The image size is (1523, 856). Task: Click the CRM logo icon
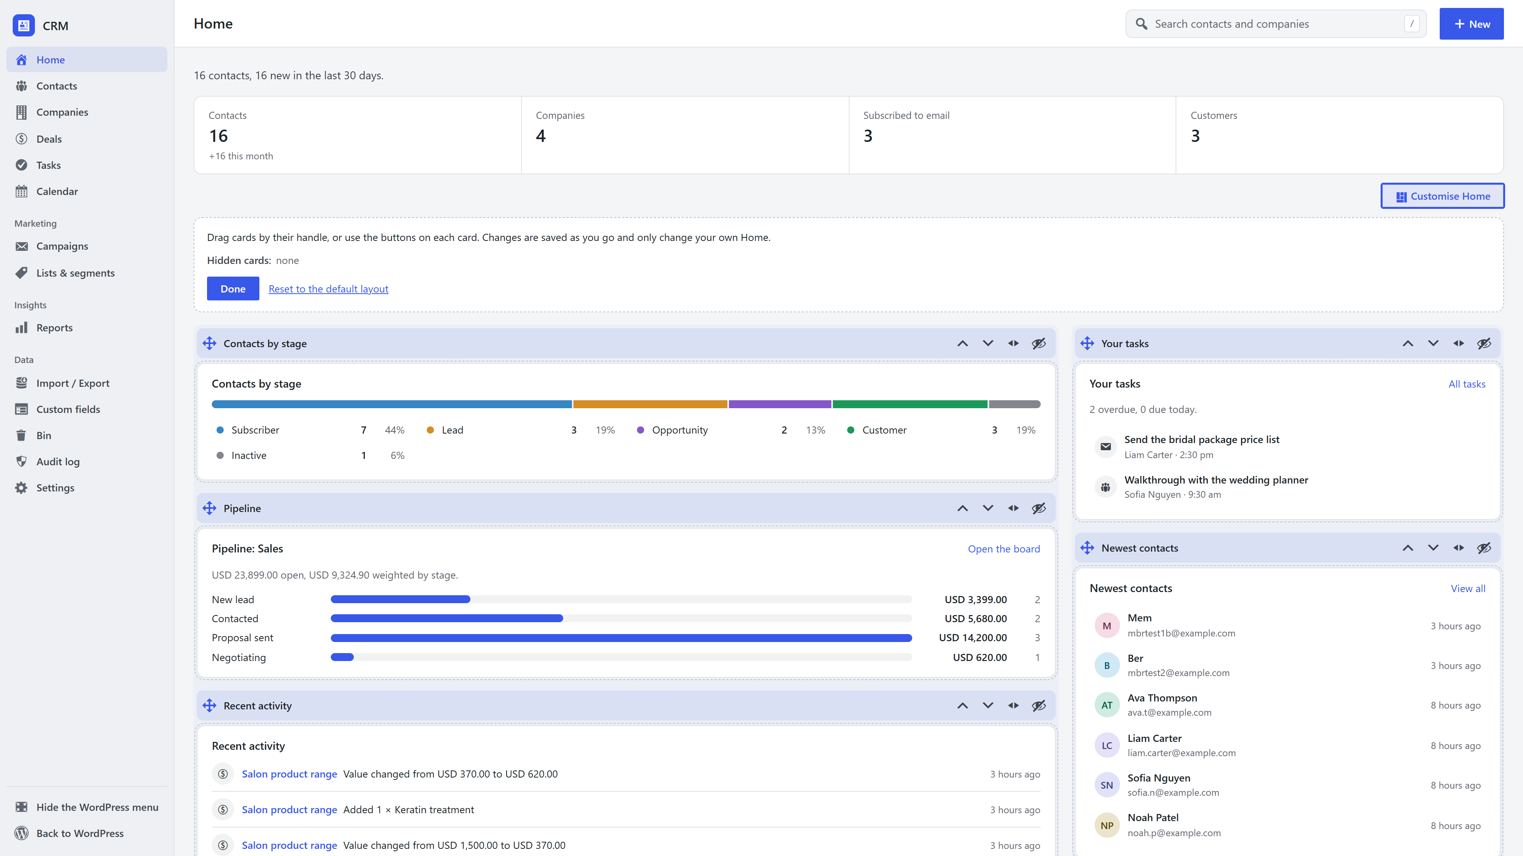click(x=24, y=25)
